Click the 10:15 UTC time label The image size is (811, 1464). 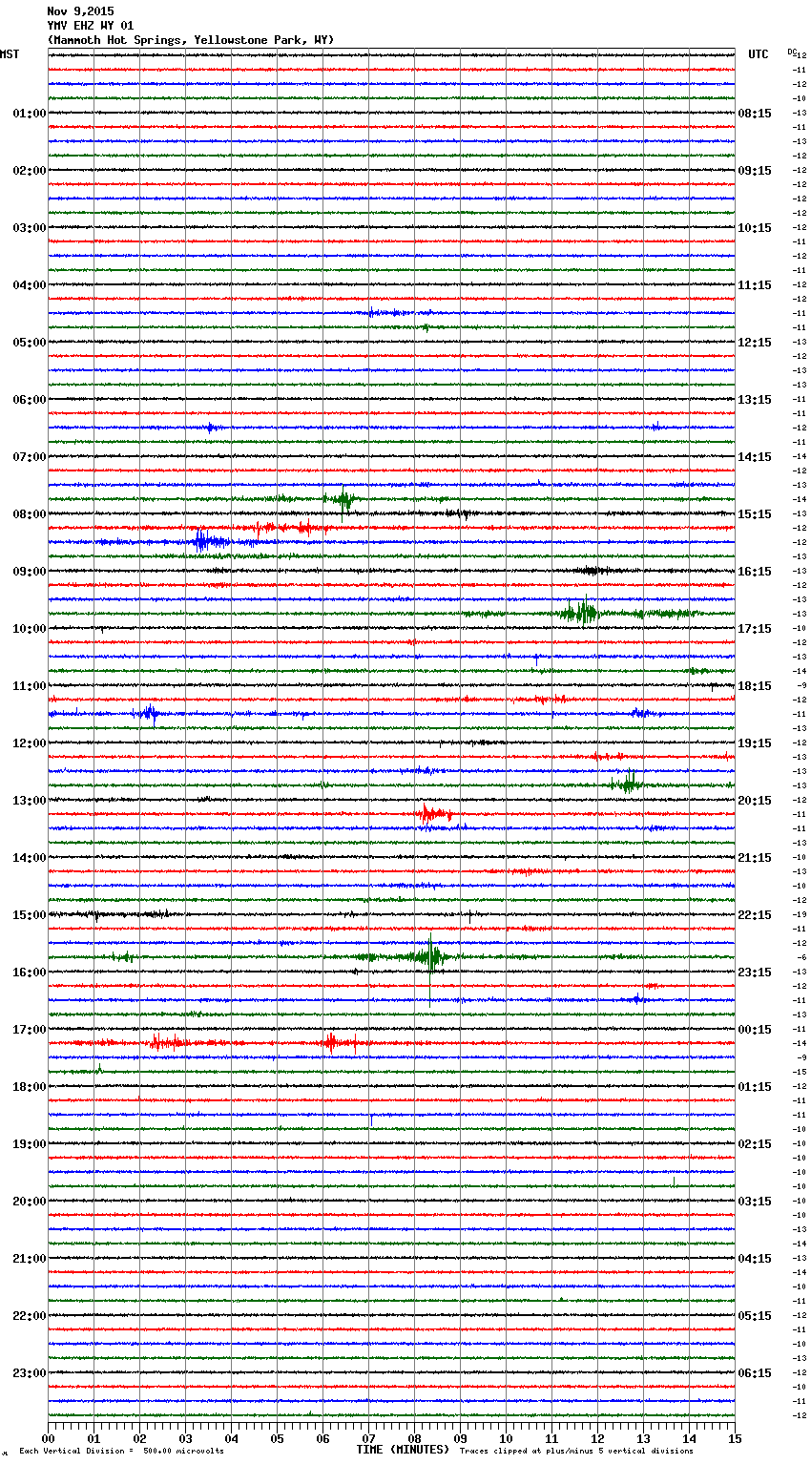coord(755,228)
